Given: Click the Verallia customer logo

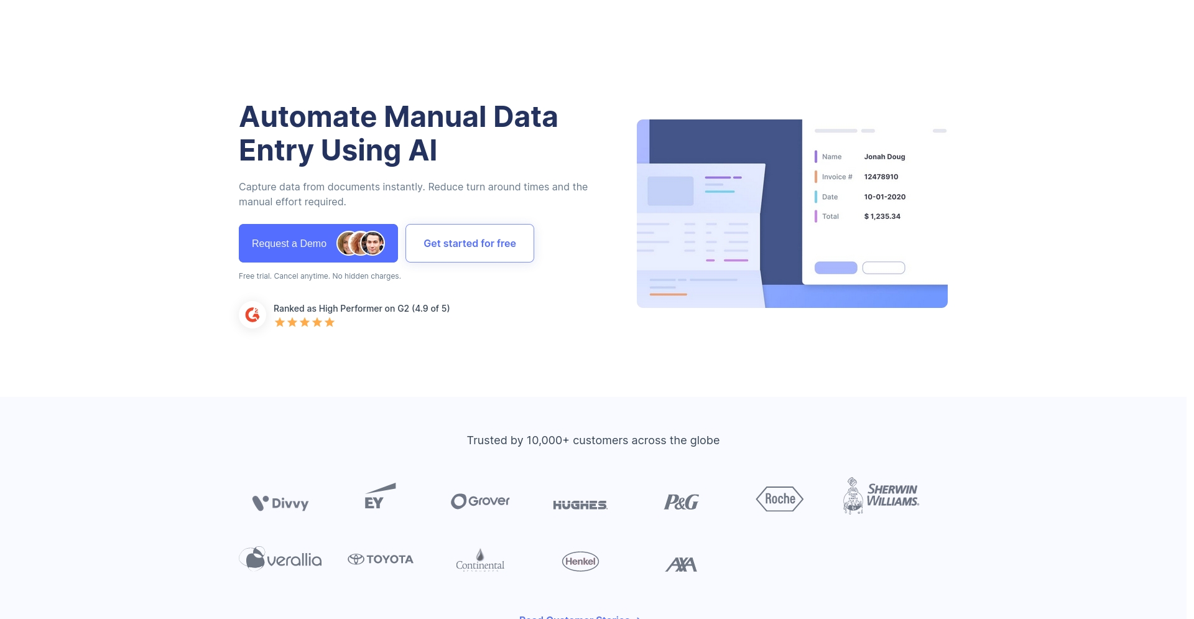Looking at the screenshot, I should [280, 559].
